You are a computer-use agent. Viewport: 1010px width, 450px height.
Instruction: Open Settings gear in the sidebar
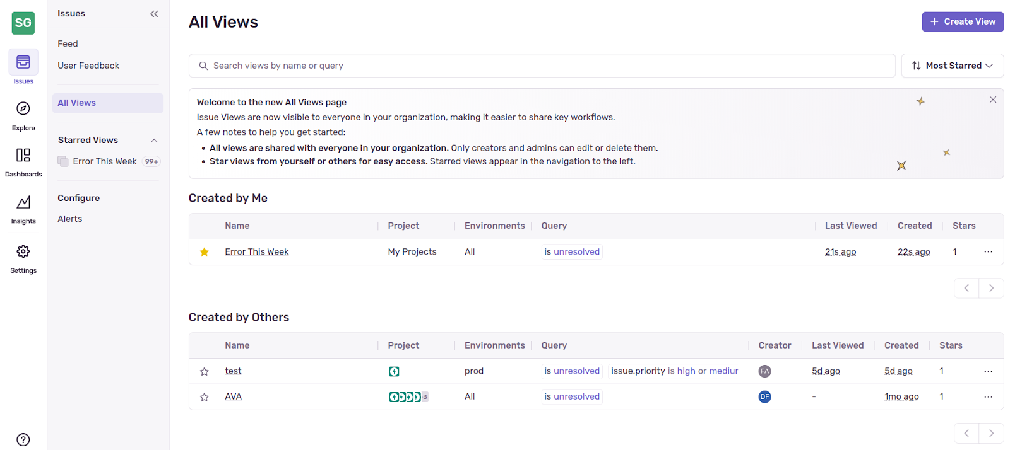(23, 252)
